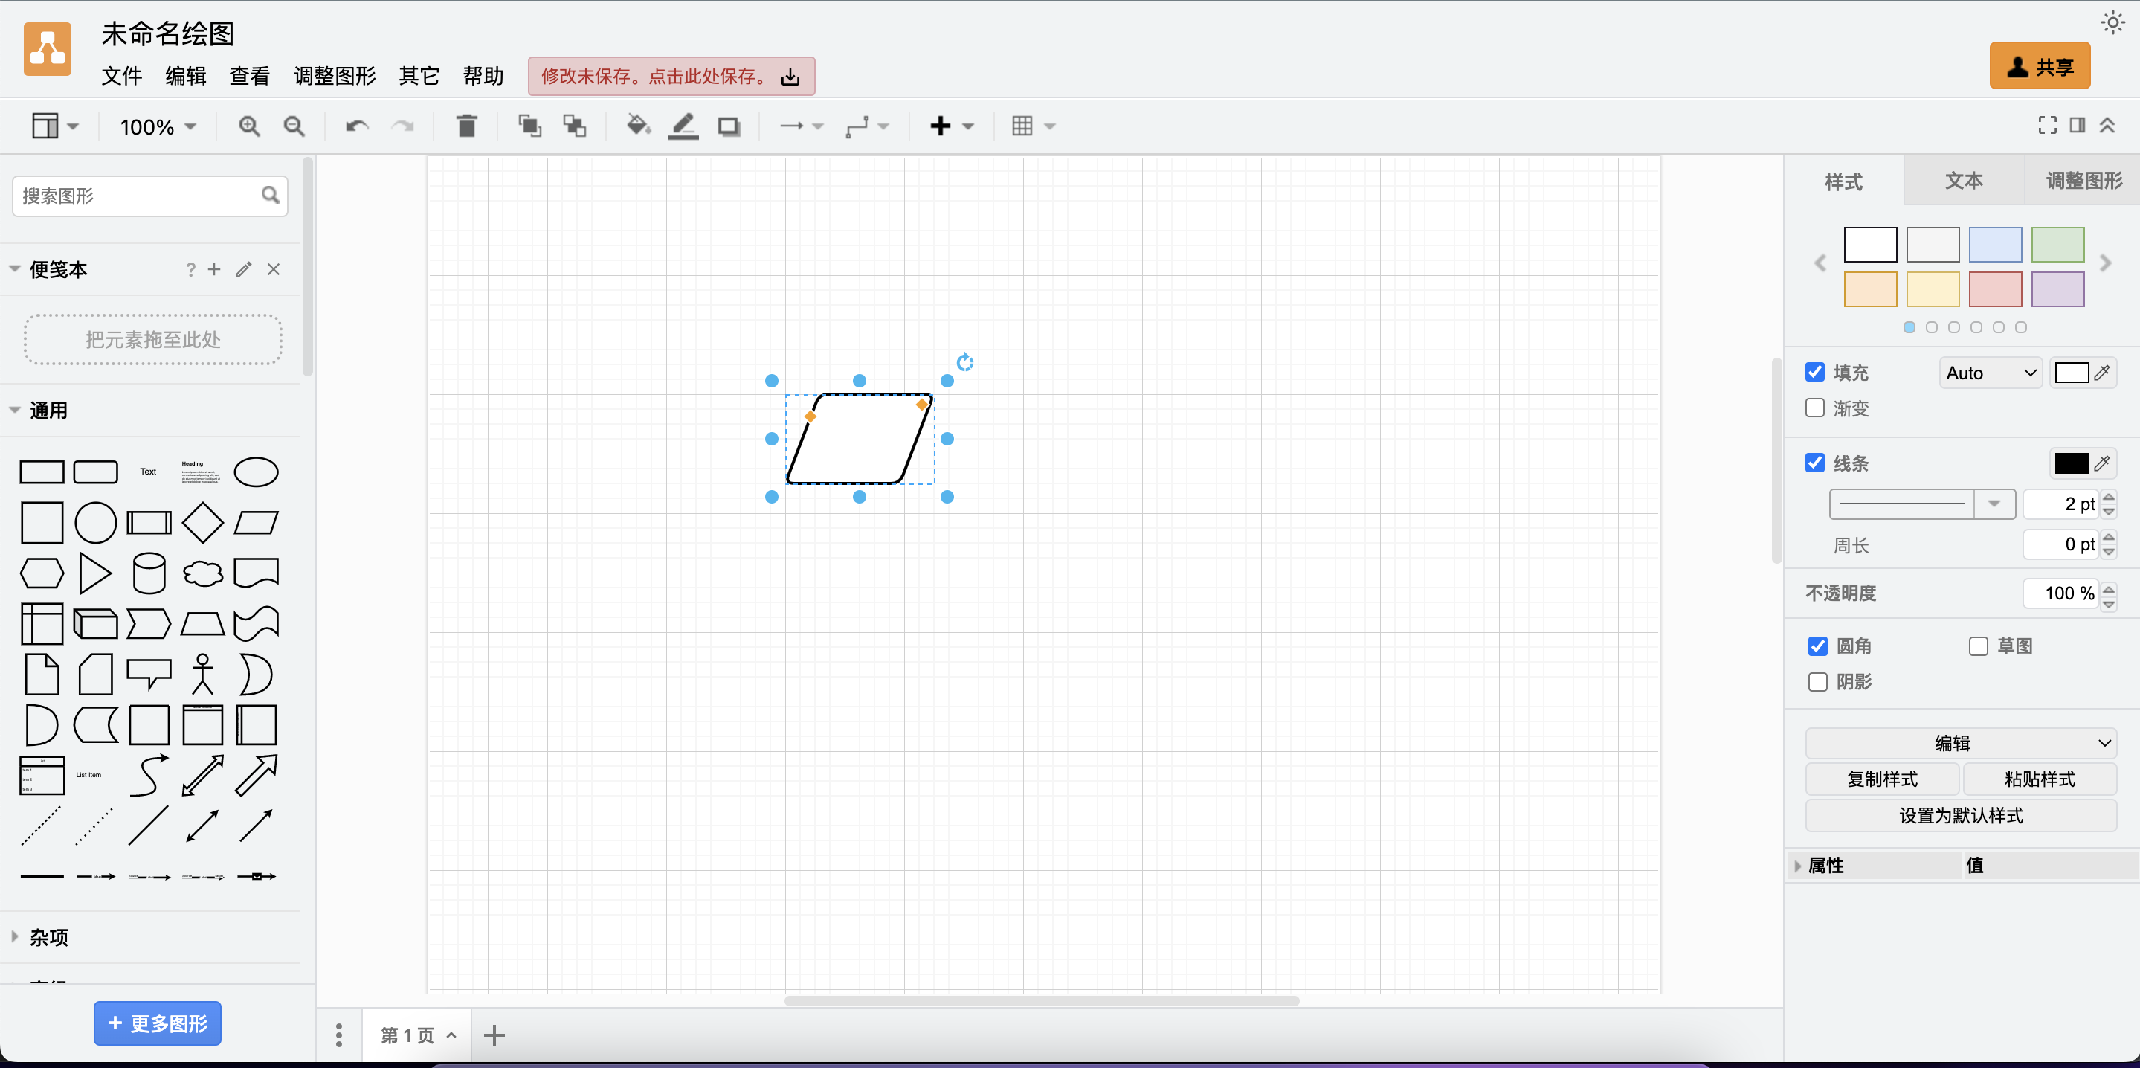Select the hexagon shape in the general palette
The height and width of the screenshot is (1068, 2140).
tap(42, 573)
